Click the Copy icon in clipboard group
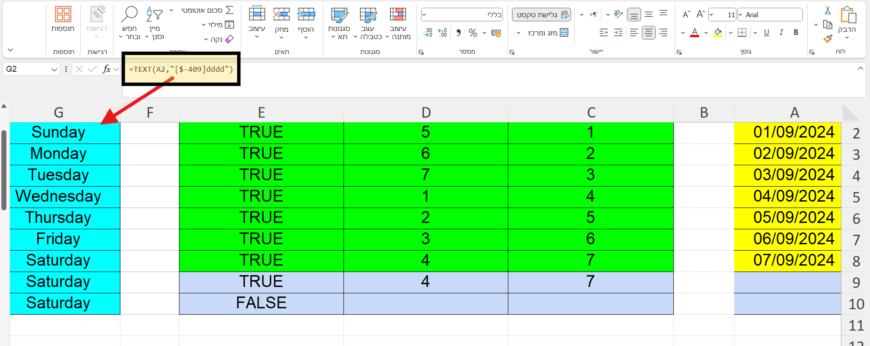This screenshot has width=870, height=346. pyautogui.click(x=827, y=25)
